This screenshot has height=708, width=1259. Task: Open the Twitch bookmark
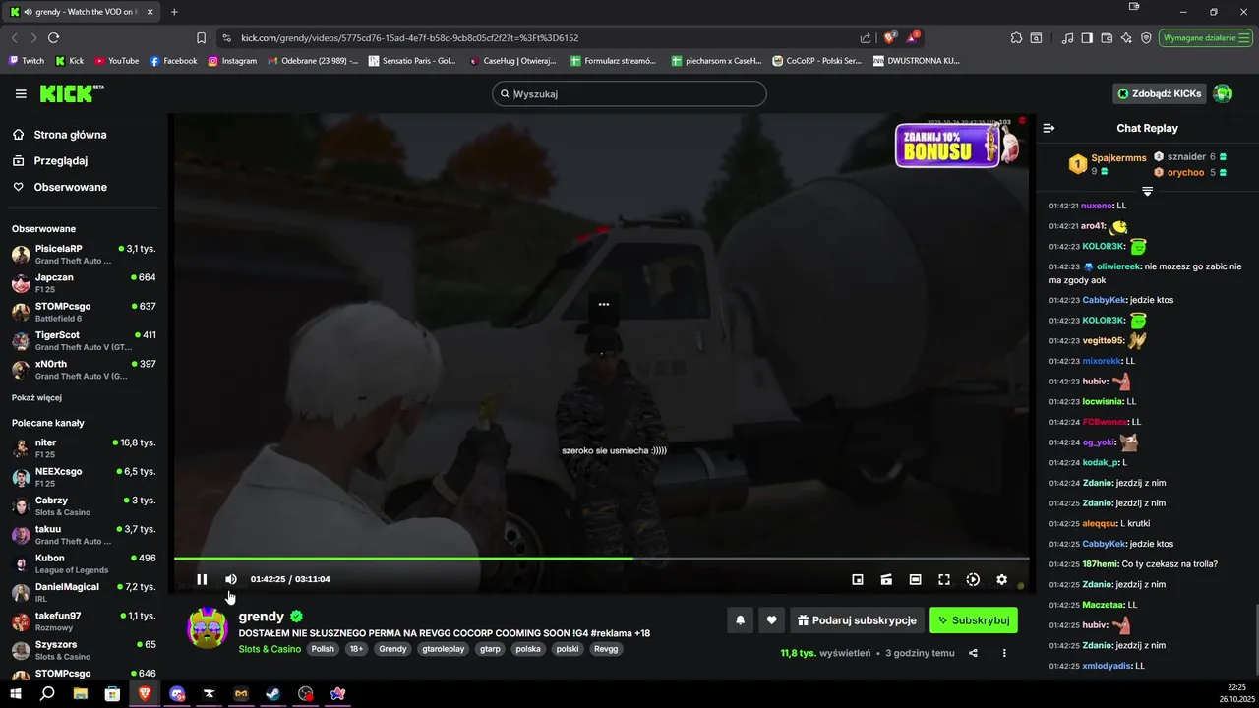tap(27, 61)
